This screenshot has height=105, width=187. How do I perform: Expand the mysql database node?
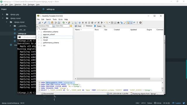coord(39,40)
